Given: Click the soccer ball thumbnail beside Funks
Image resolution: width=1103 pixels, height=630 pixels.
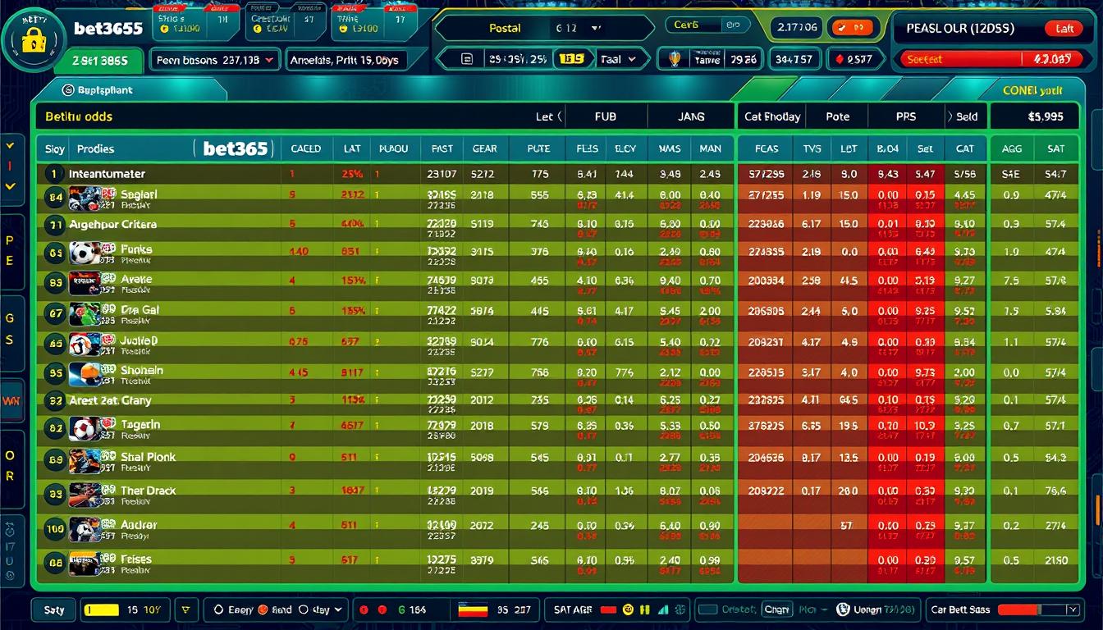Looking at the screenshot, I should pyautogui.click(x=85, y=253).
